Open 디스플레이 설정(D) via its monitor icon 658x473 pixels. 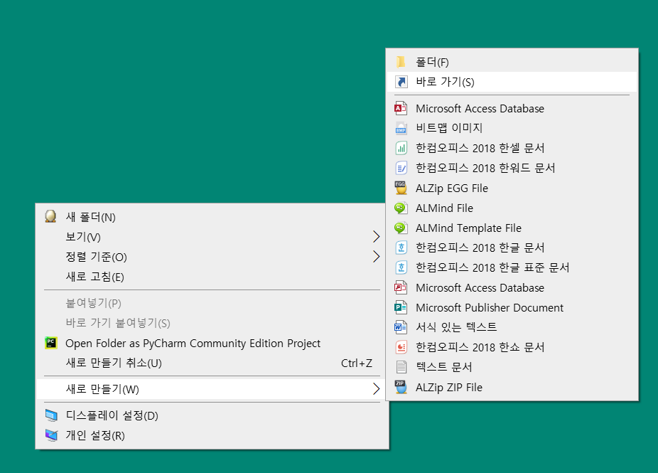(x=51, y=415)
